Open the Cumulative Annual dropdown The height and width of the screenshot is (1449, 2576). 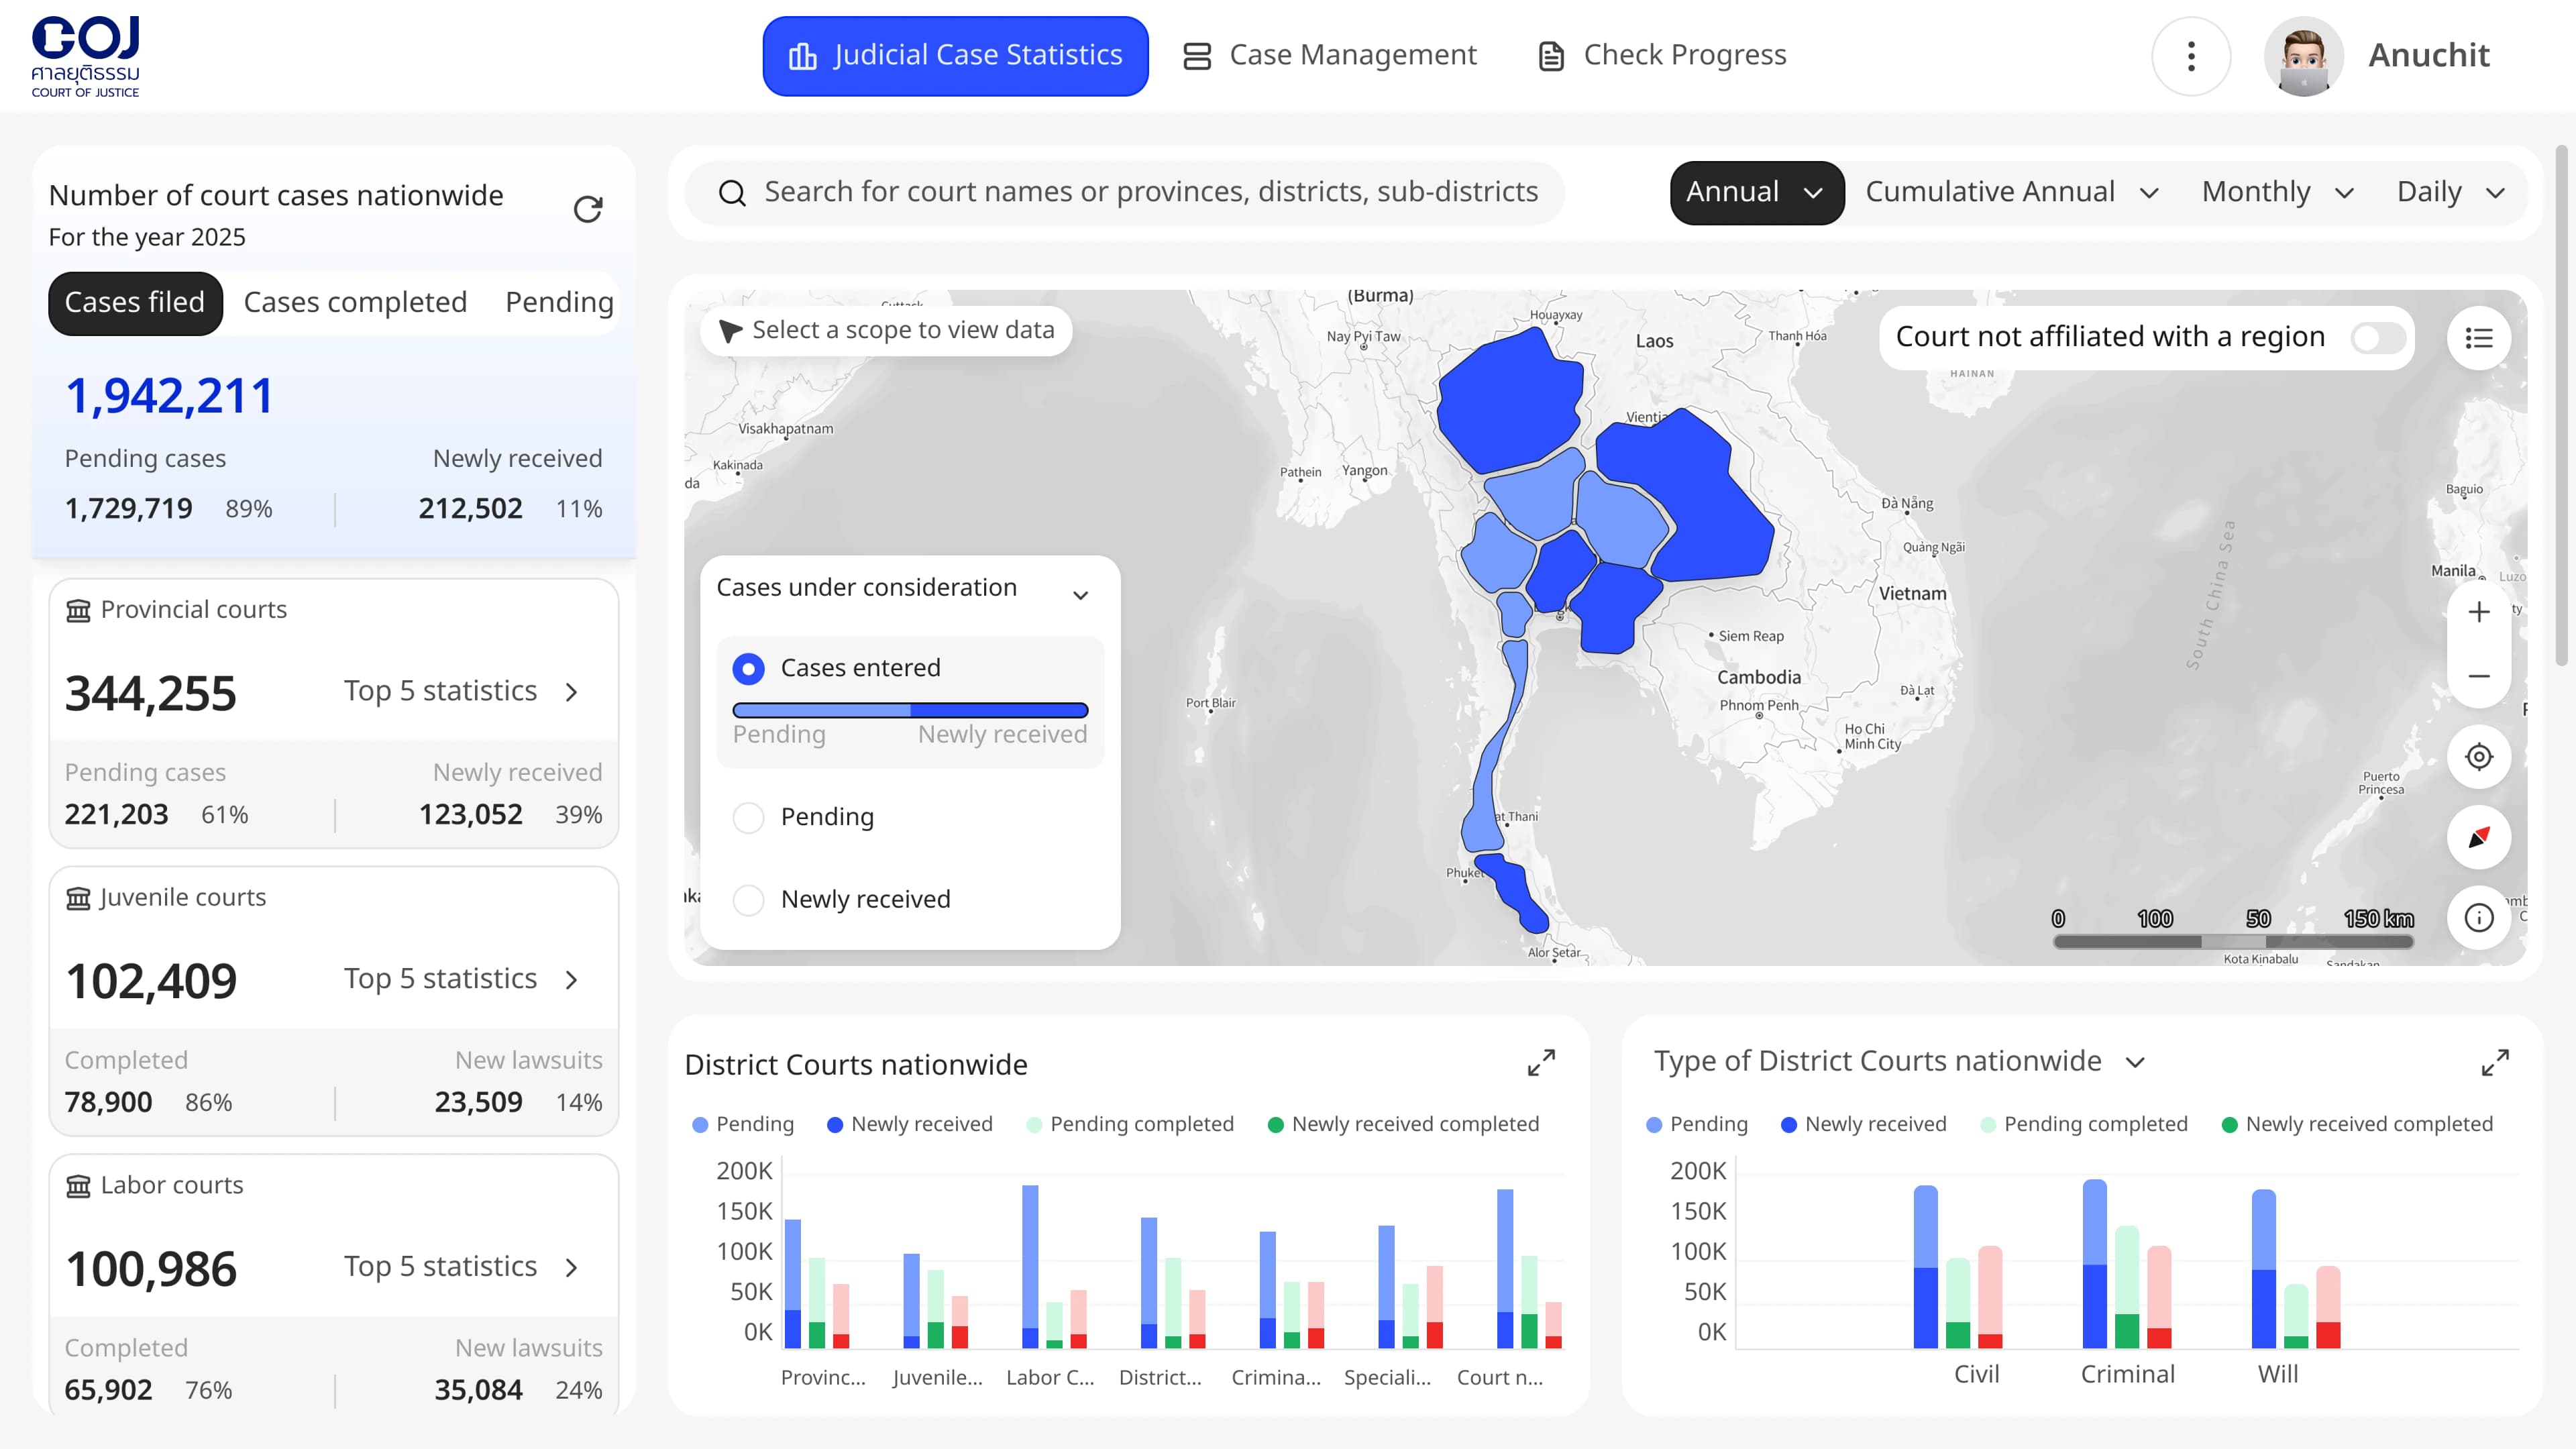tap(2012, 193)
